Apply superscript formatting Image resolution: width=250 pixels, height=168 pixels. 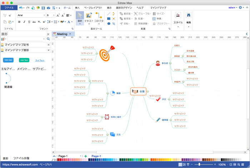44,22
